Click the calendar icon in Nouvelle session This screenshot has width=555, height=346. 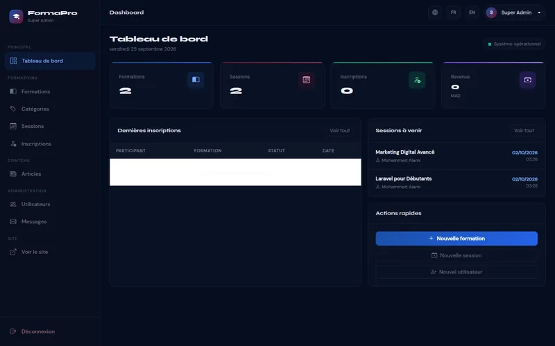(434, 255)
